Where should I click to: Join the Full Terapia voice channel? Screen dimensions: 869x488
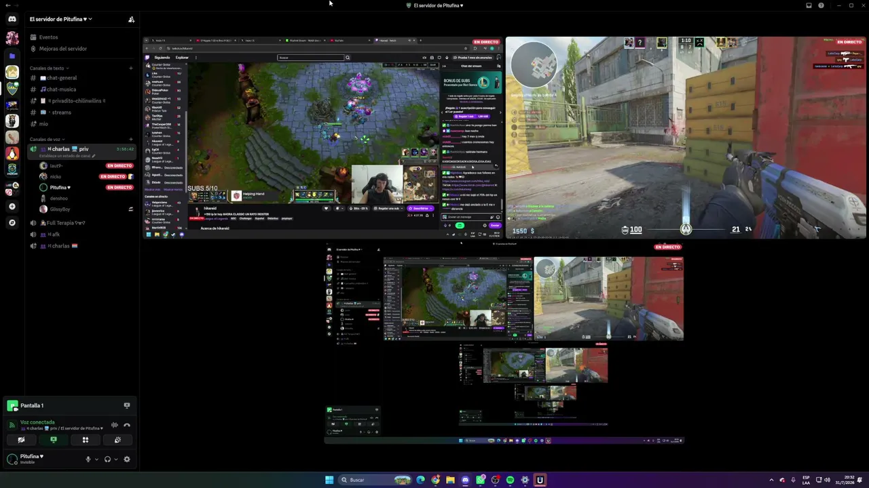81,223
